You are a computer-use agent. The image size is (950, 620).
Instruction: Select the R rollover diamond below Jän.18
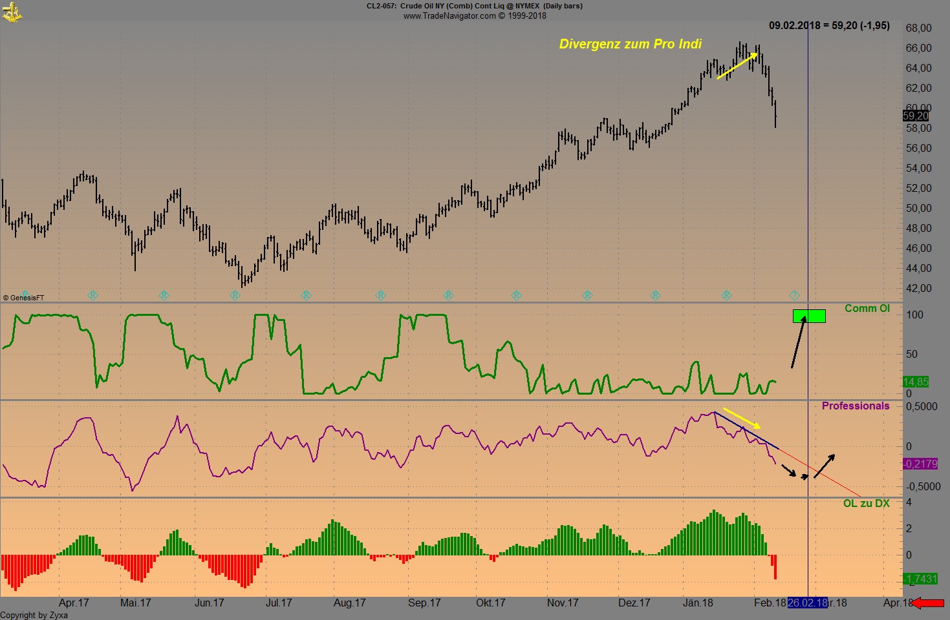coord(727,295)
